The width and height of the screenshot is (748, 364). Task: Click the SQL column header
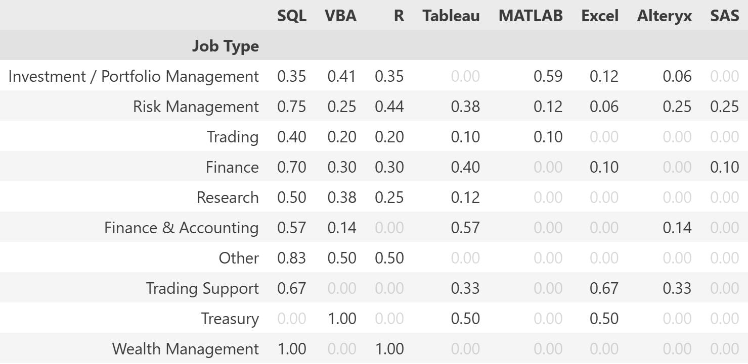click(291, 16)
